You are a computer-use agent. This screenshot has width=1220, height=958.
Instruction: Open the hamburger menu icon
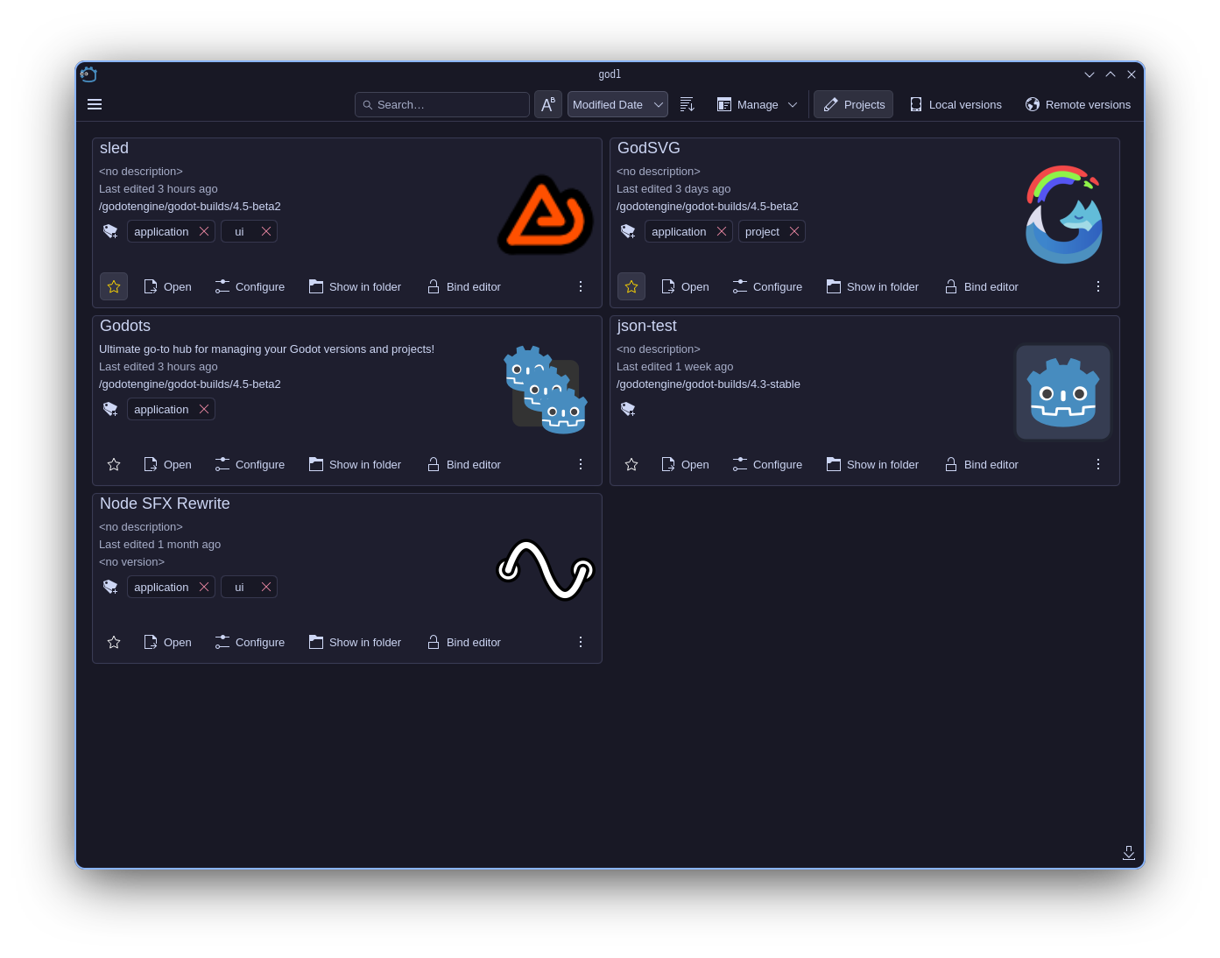coord(95,104)
